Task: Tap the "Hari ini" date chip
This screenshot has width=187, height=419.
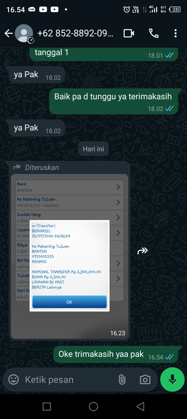Action: tap(94, 149)
